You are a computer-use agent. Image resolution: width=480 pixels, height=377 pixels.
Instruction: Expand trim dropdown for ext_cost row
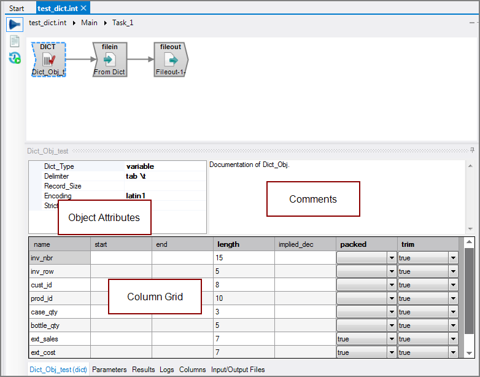pos(453,352)
